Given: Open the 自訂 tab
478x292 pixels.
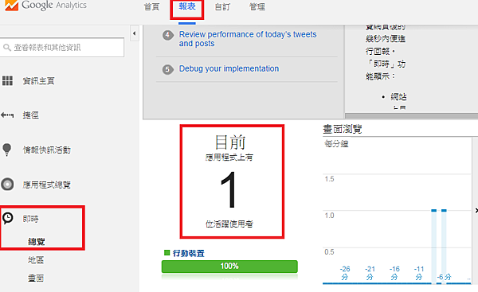Looking at the screenshot, I should pos(222,6).
